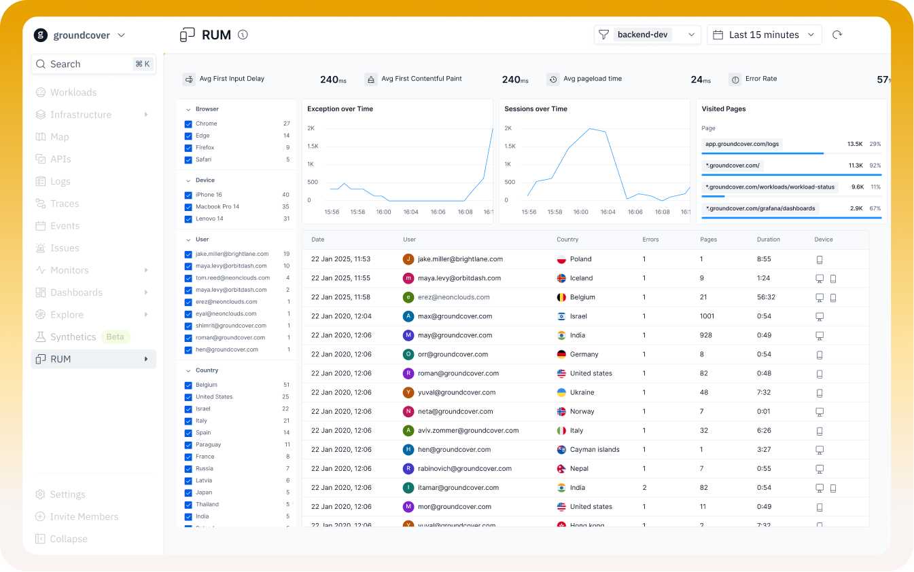Click the Map sidebar icon
914x572 pixels.
point(41,137)
